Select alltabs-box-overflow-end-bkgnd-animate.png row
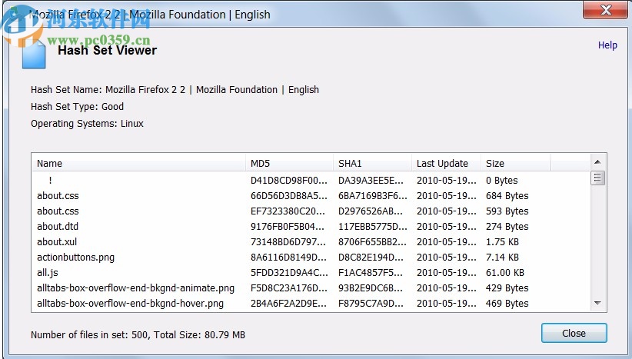632x359 pixels. point(311,288)
